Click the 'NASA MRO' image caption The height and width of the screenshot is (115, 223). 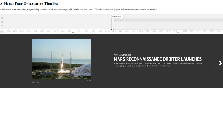36,83
